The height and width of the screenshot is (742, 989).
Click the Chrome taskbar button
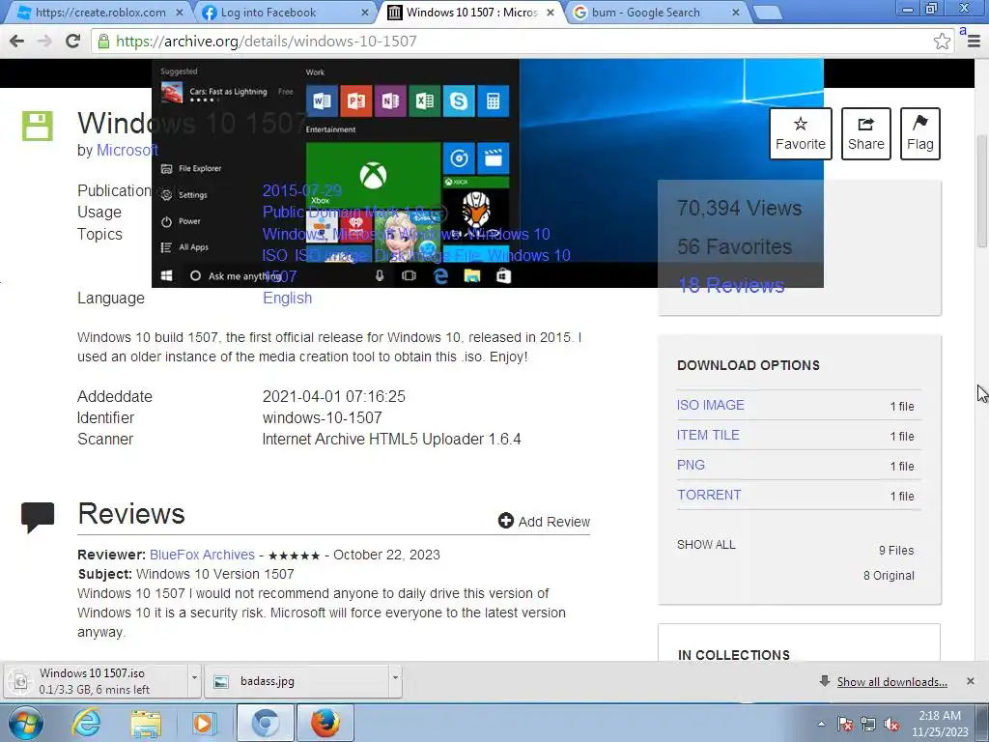coord(265,723)
